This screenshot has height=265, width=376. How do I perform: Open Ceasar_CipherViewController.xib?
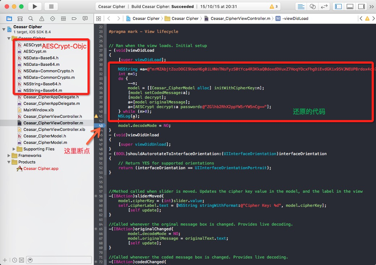tap(54, 129)
